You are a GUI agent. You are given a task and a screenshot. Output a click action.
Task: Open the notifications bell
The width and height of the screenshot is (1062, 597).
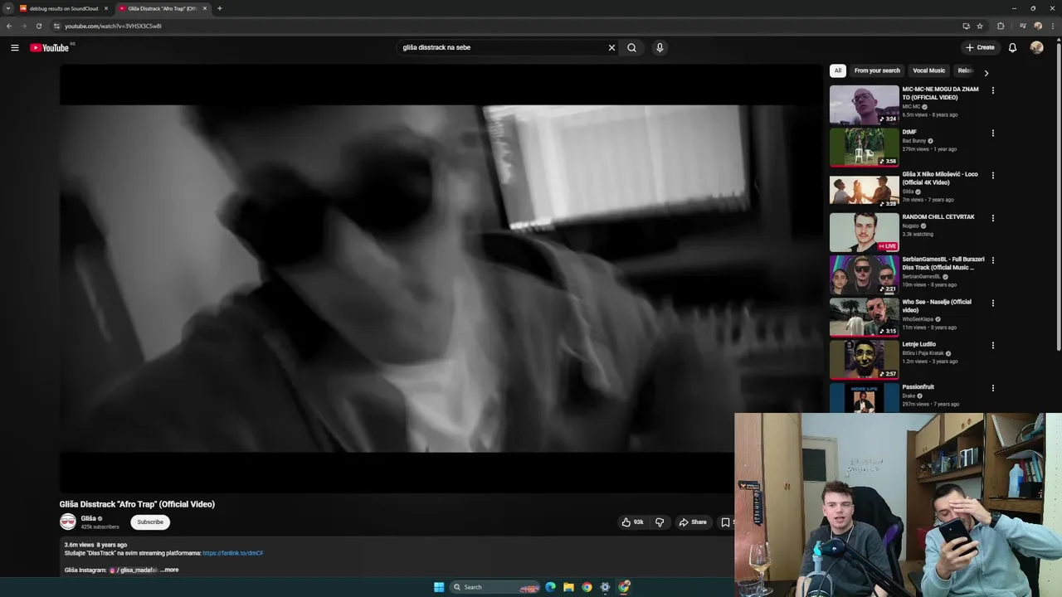(1012, 47)
